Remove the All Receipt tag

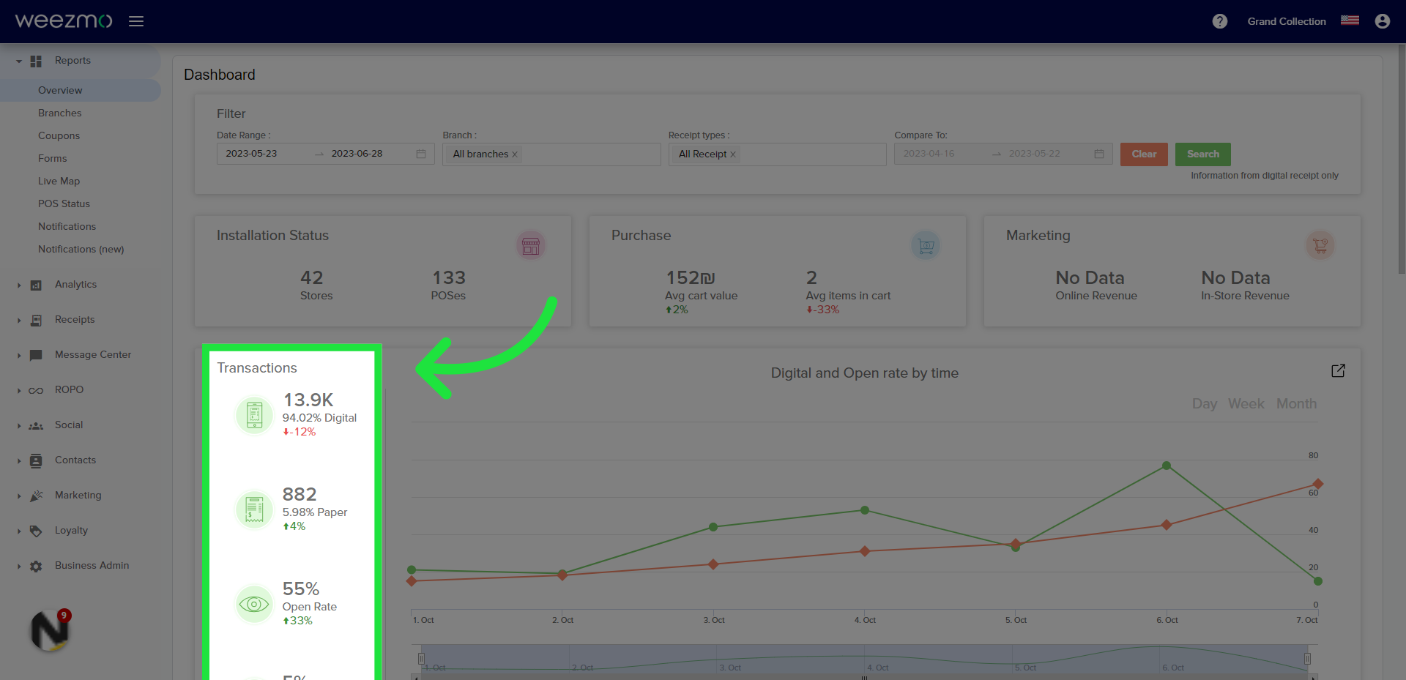click(732, 154)
